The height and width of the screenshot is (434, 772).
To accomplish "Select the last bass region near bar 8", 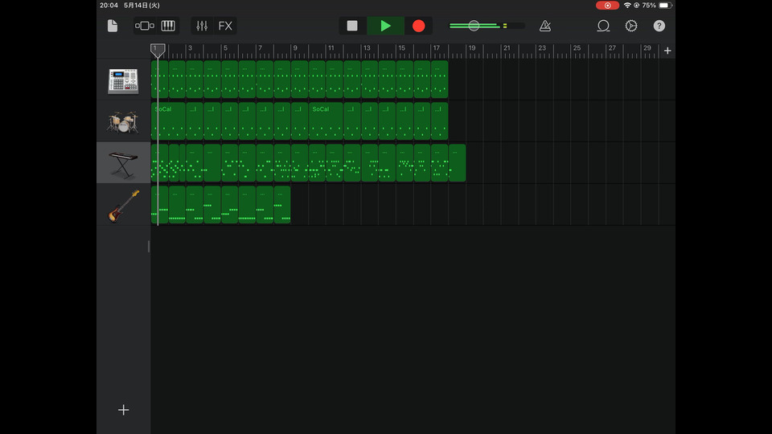I will (282, 205).
